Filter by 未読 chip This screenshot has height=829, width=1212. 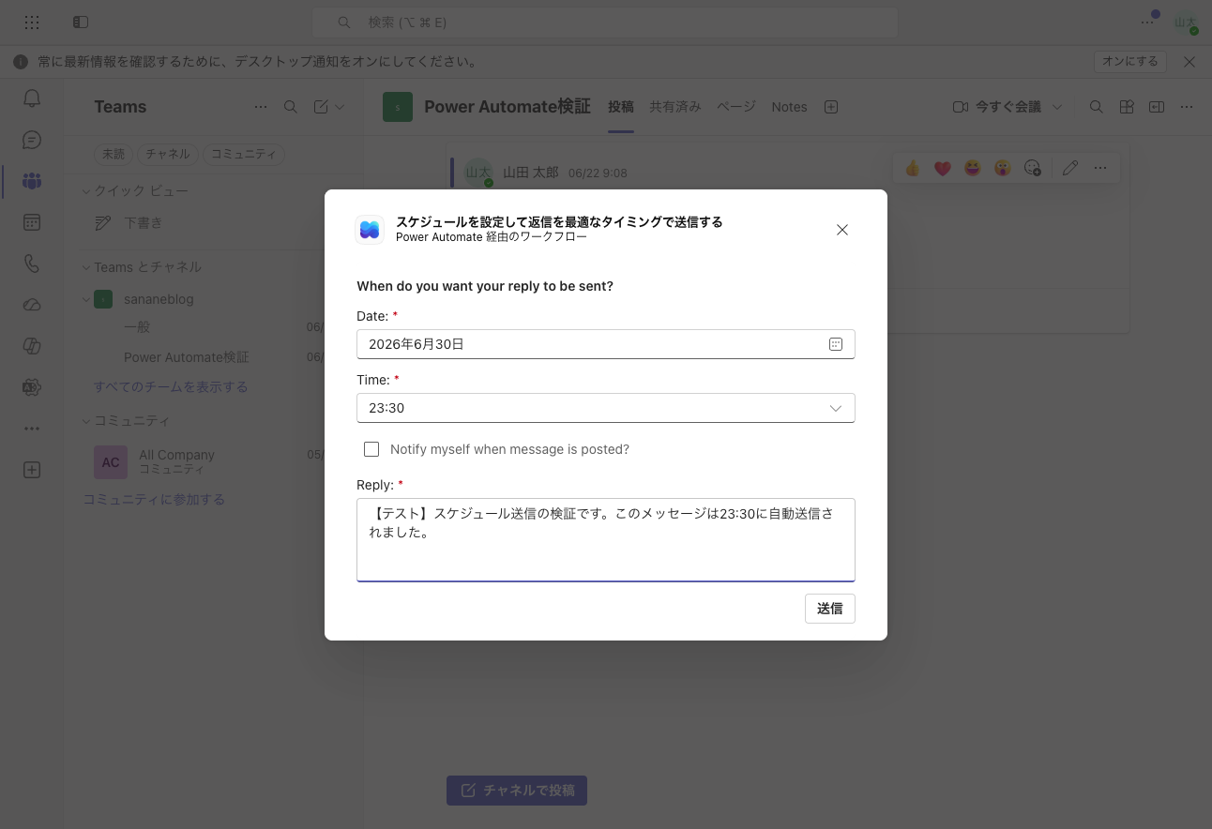coord(114,154)
